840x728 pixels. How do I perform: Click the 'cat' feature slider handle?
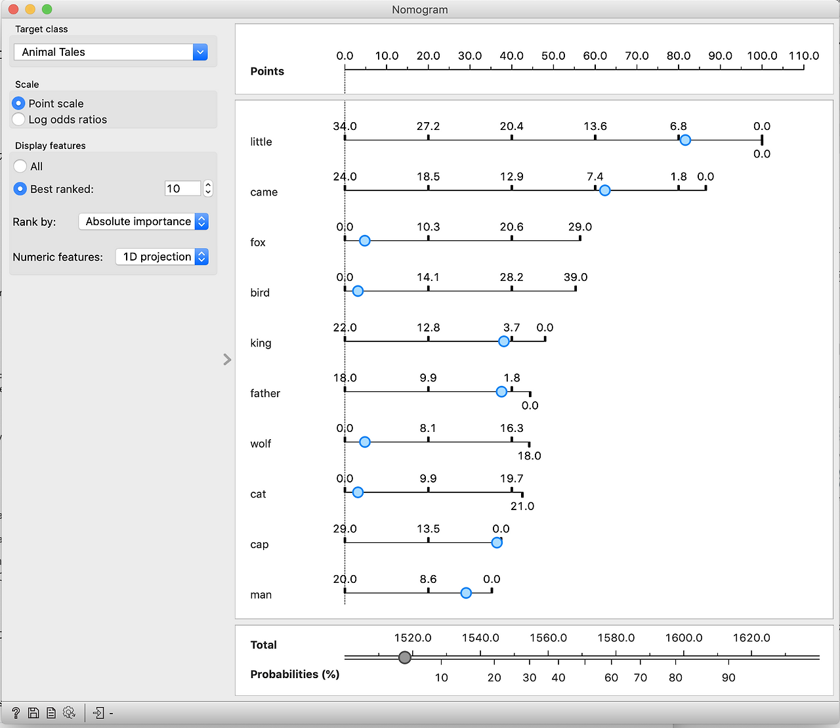coord(358,492)
